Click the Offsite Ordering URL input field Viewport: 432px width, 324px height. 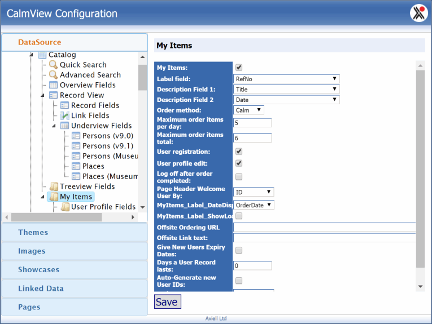[324, 228]
